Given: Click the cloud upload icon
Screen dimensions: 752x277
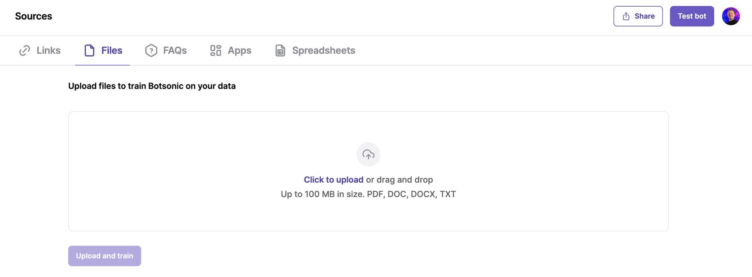Looking at the screenshot, I should click(368, 154).
